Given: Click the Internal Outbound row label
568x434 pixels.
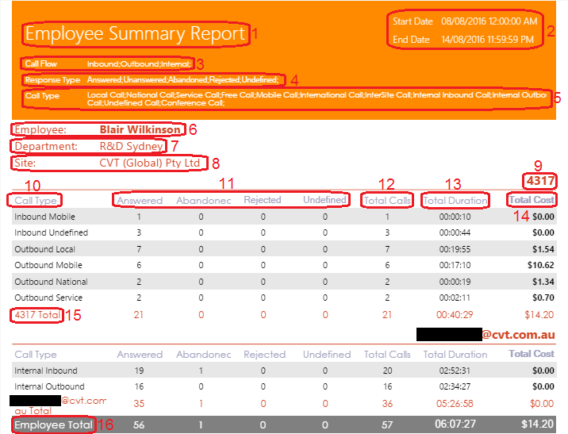Looking at the screenshot, I should (x=49, y=386).
